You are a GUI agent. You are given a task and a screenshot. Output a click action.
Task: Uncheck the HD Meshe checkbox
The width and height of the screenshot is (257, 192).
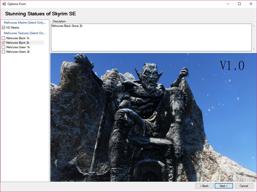[4, 28]
